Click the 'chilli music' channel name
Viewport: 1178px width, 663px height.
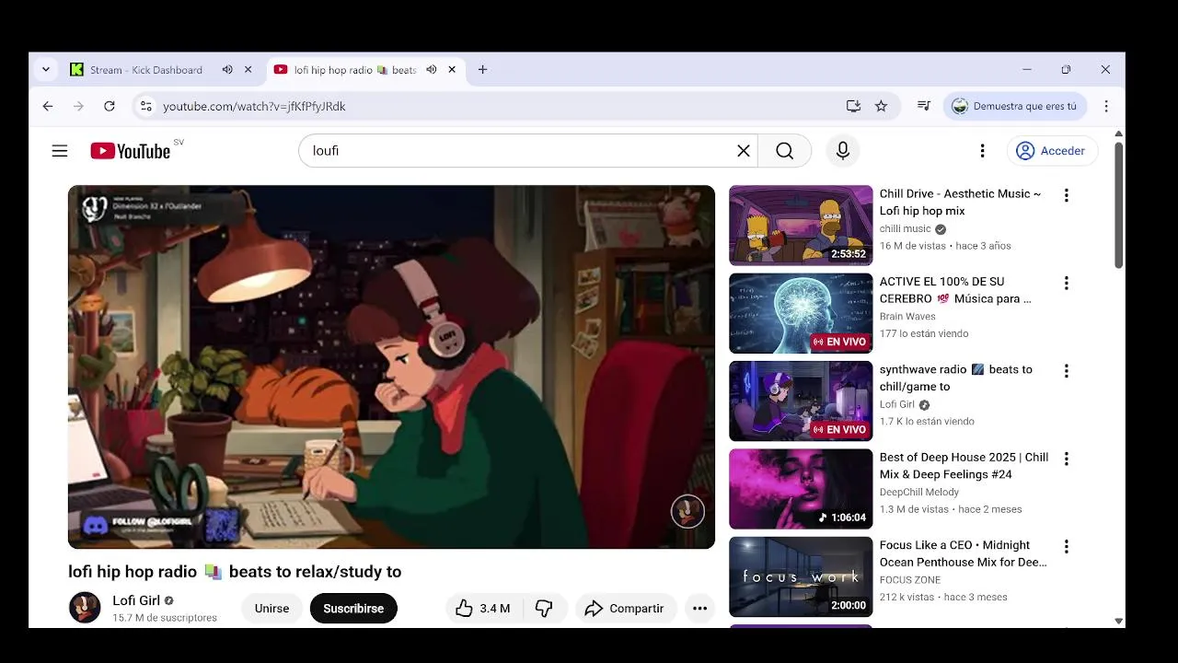pyautogui.click(x=905, y=228)
